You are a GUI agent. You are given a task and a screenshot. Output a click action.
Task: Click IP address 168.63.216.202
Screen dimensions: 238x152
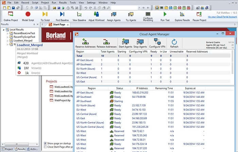[140, 92]
